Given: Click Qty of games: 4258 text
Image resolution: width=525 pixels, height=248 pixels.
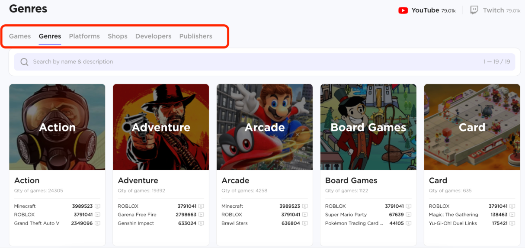Looking at the screenshot, I should pyautogui.click(x=244, y=191).
